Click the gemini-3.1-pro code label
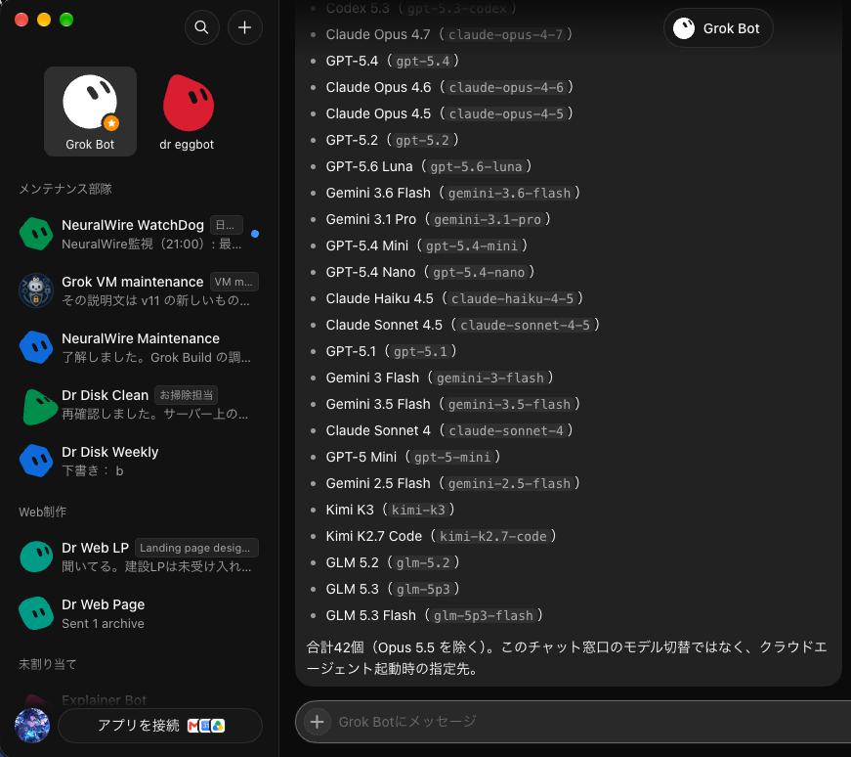The width and height of the screenshot is (851, 757). tap(488, 219)
